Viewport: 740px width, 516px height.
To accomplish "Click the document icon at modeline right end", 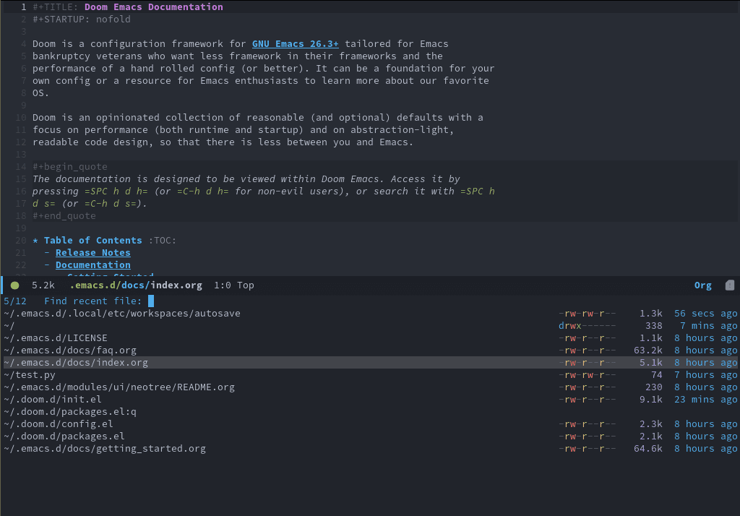I will [x=729, y=285].
